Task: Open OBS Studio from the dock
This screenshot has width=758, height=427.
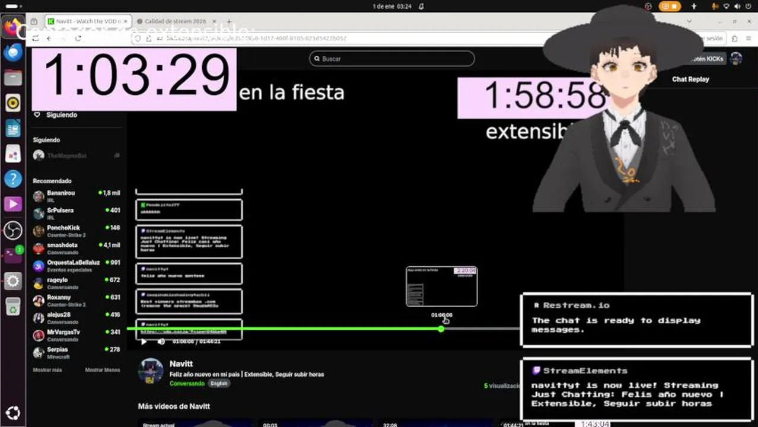Action: [x=13, y=230]
